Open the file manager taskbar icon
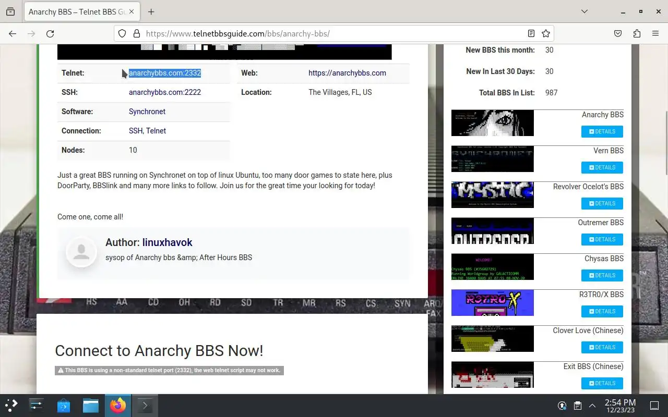This screenshot has height=417, width=668. point(91,406)
